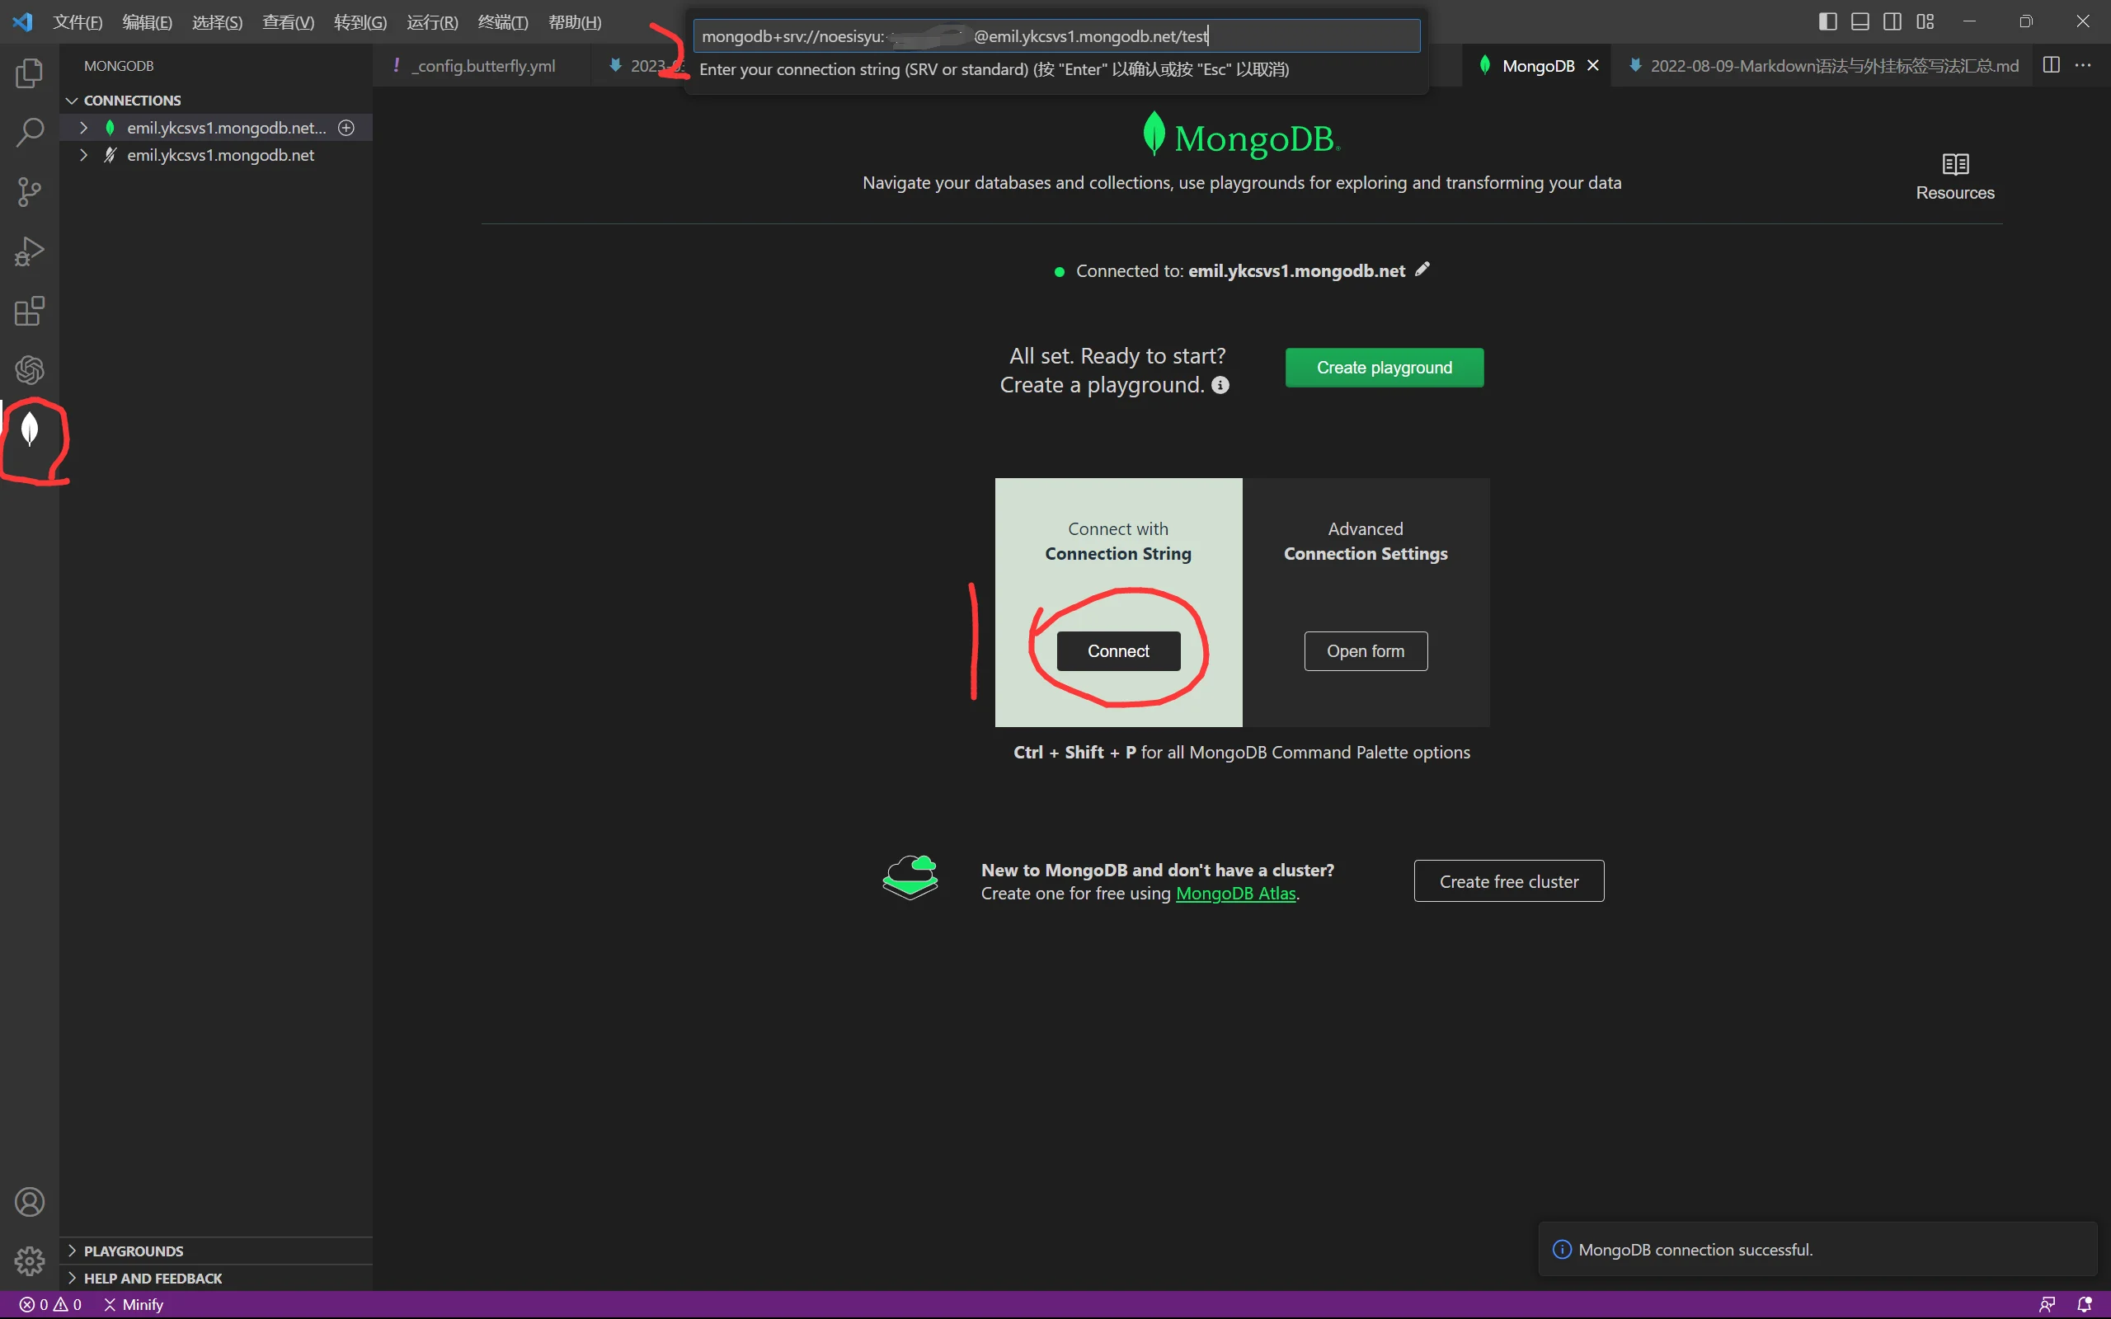Open the Resources book icon
Viewport: 2111px width, 1319px height.
point(1955,164)
